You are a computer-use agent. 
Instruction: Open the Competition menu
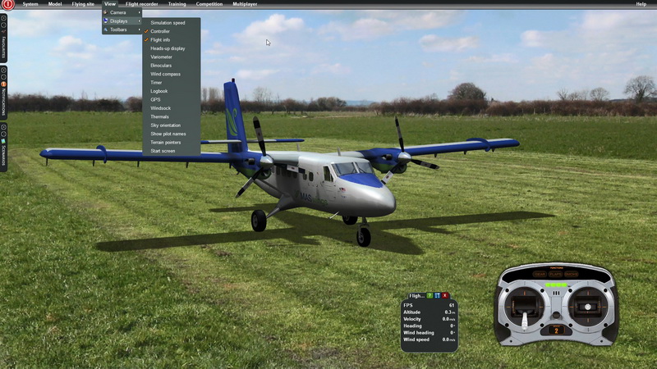209,4
